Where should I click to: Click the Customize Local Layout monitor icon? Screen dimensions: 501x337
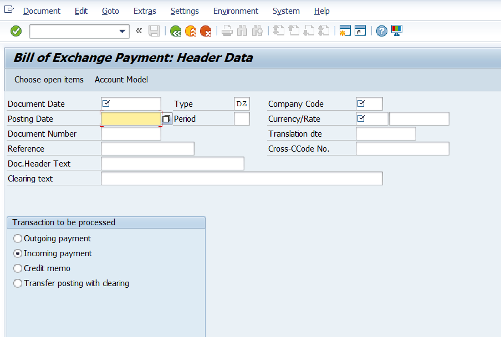[x=396, y=31]
